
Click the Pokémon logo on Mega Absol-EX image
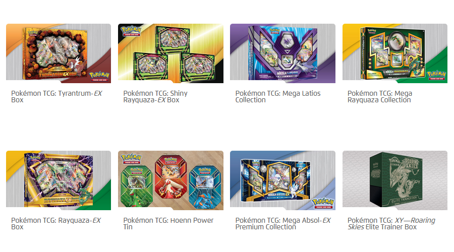point(323,203)
